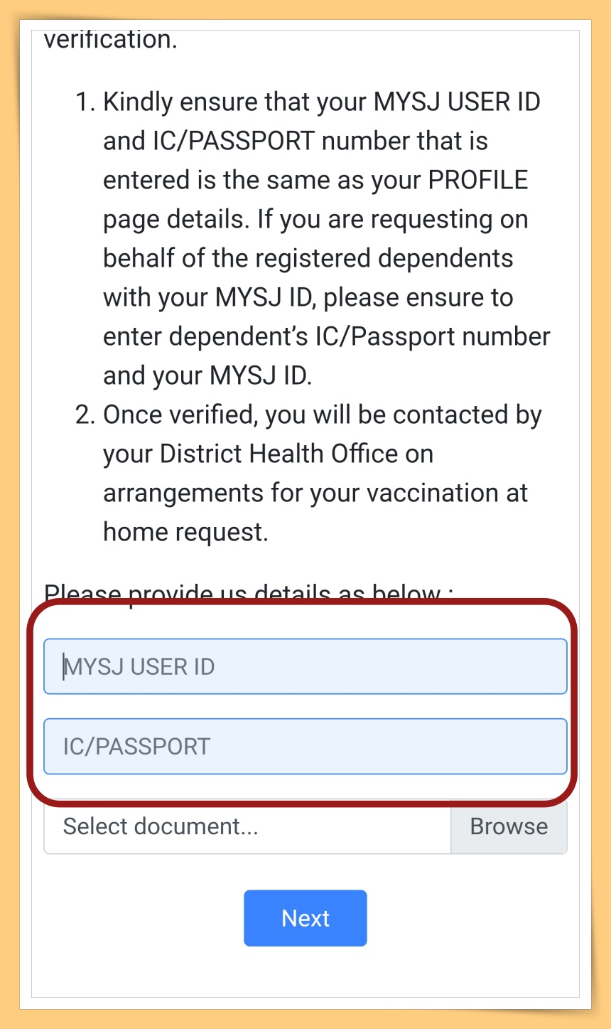The image size is (611, 1029).
Task: Click the word "verification." at top
Action: (x=110, y=39)
